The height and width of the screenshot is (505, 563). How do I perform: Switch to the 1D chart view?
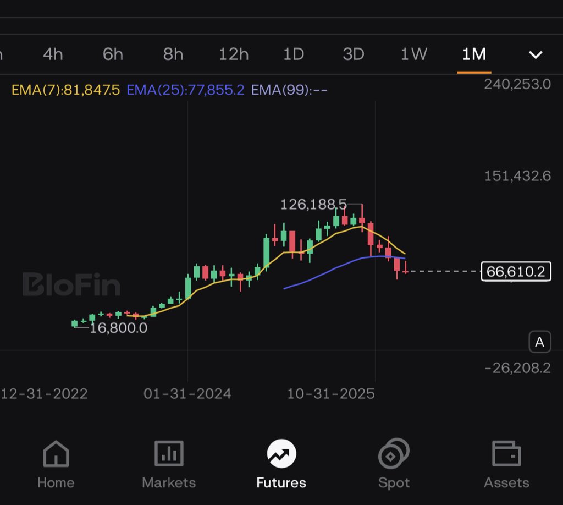(293, 54)
